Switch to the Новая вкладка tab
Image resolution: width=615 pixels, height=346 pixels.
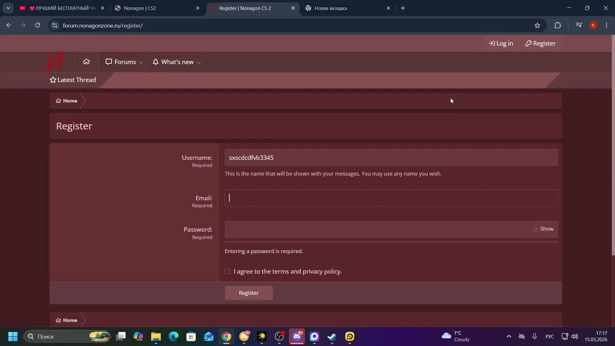pos(347,8)
